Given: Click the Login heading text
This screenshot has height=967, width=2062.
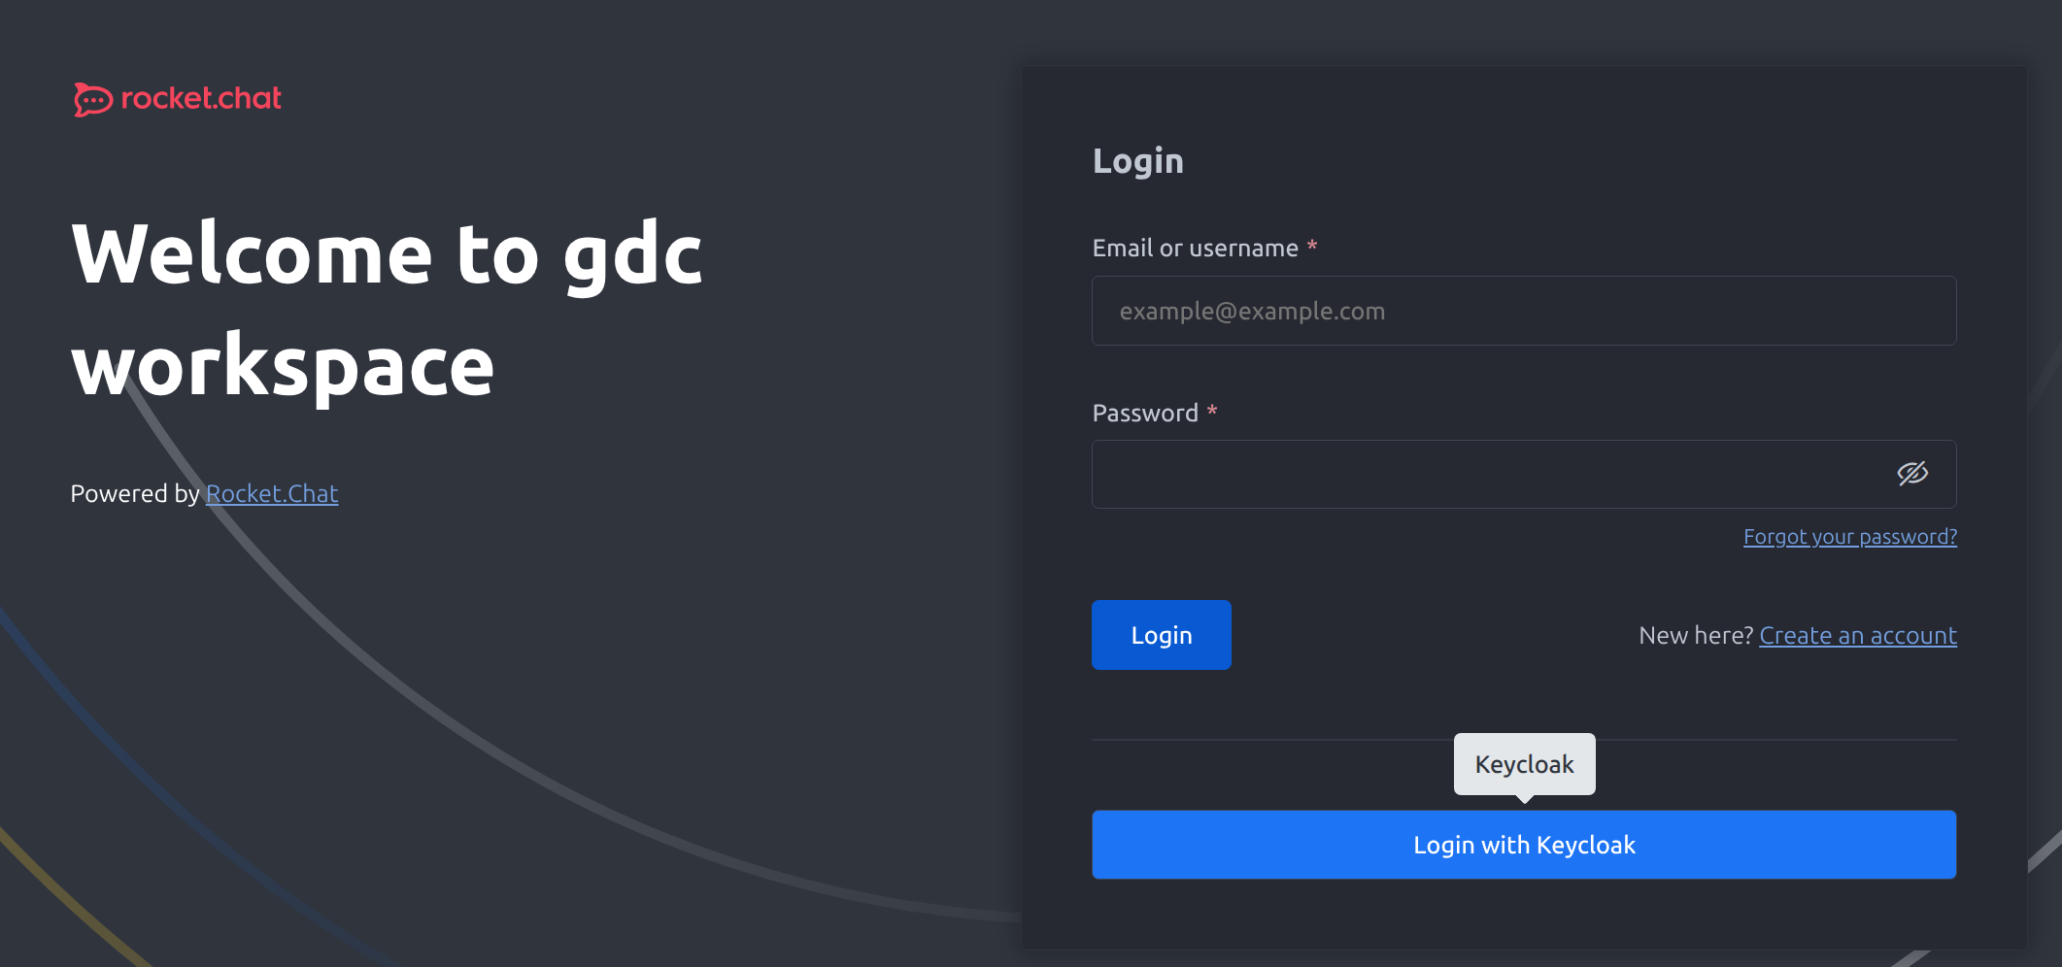Looking at the screenshot, I should 1137,162.
